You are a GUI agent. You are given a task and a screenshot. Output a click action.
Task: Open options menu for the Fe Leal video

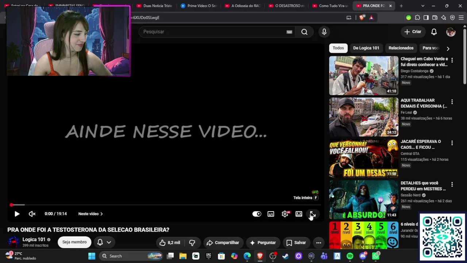(452, 102)
